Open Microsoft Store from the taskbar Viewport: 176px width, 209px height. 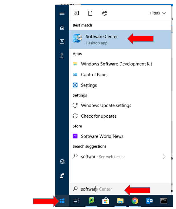(x=106, y=201)
